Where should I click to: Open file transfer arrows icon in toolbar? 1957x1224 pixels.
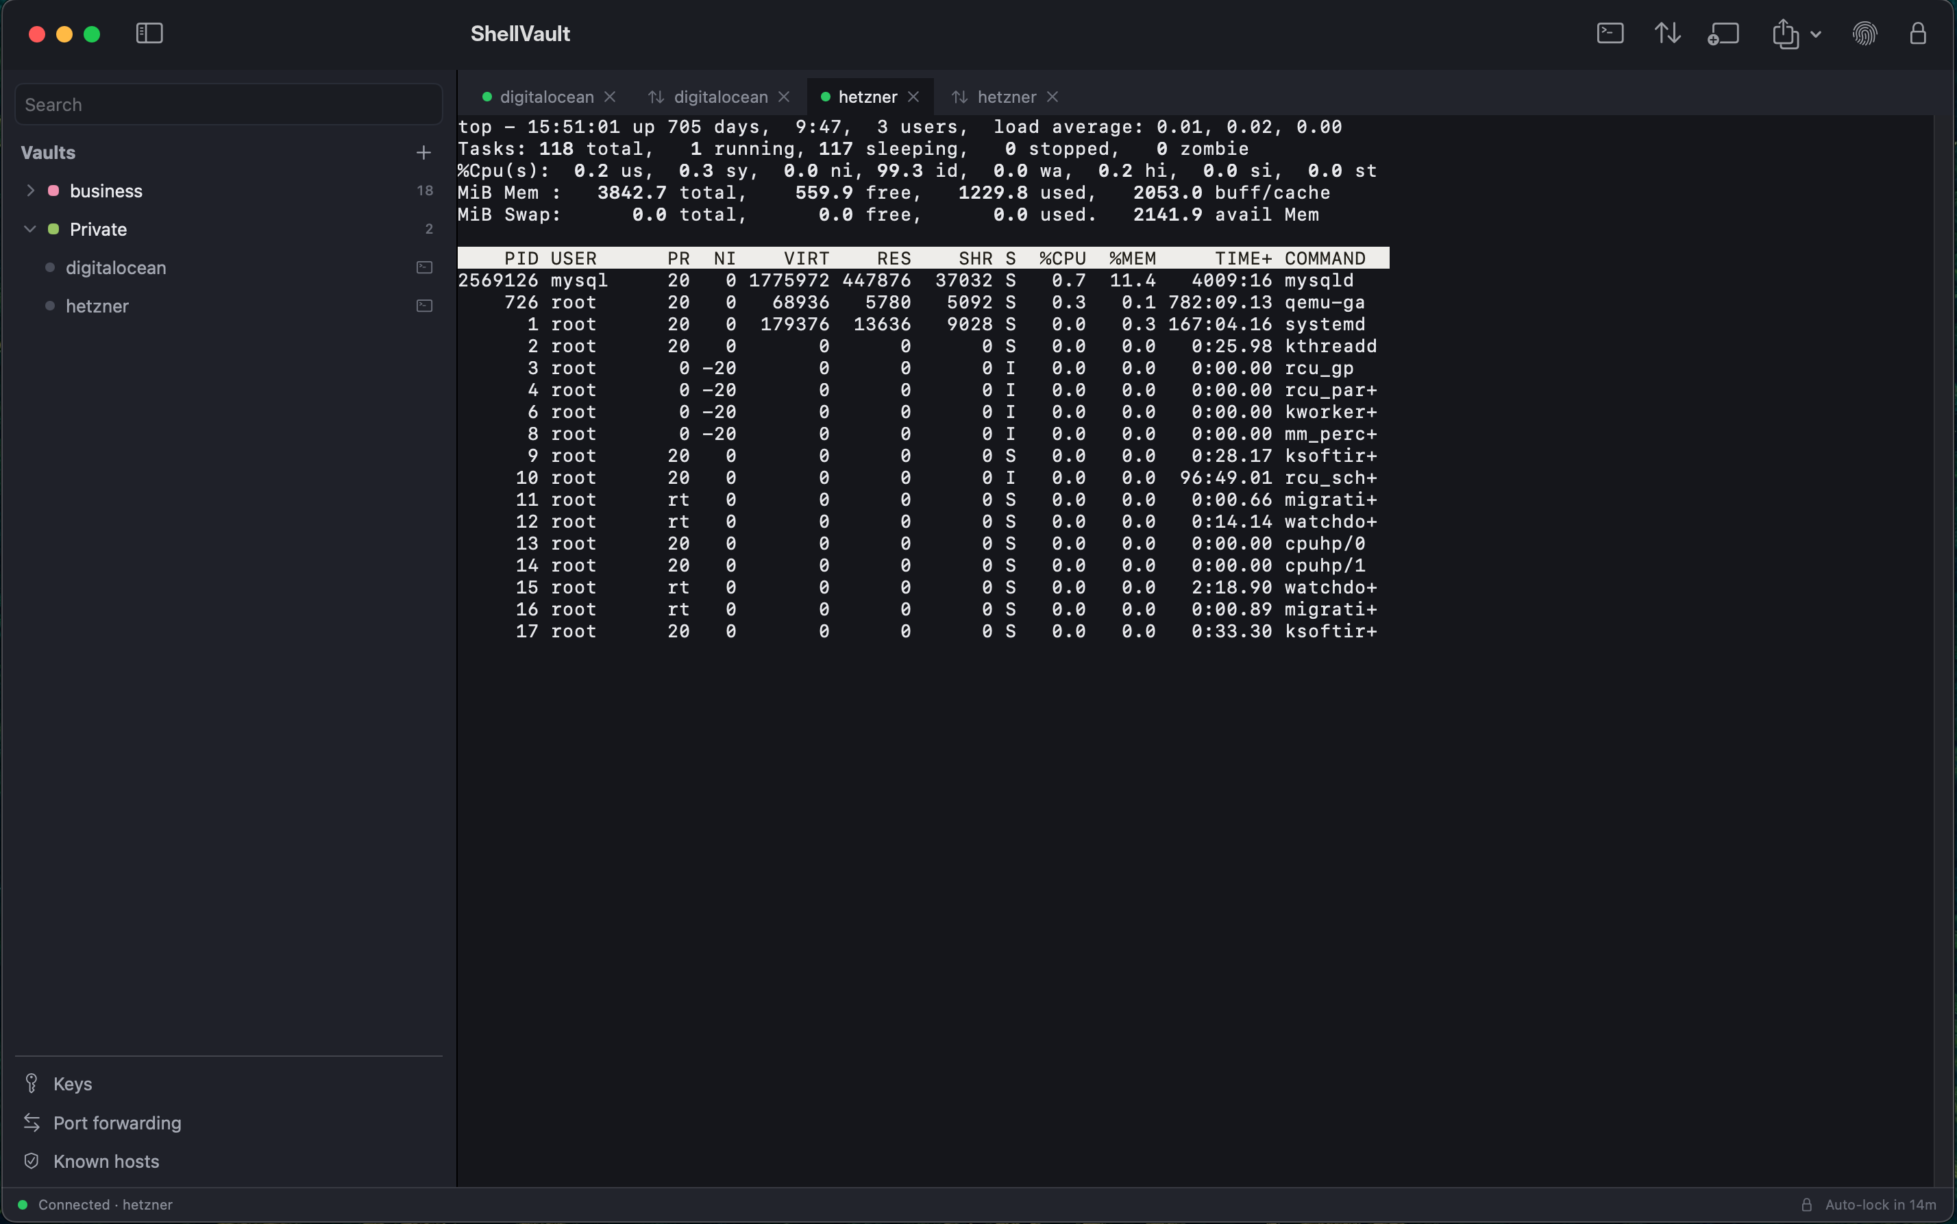[1667, 33]
